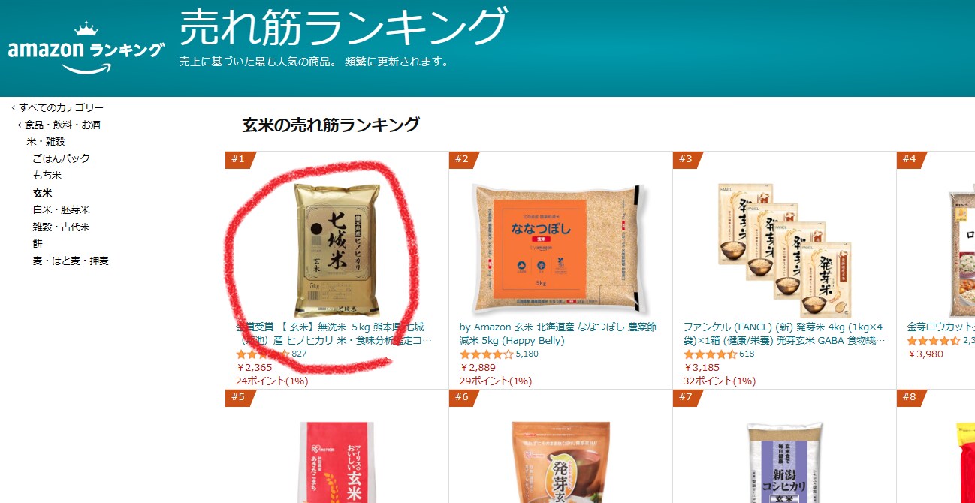Select ごはんパック in the sidebar
The image size is (975, 503).
point(61,158)
